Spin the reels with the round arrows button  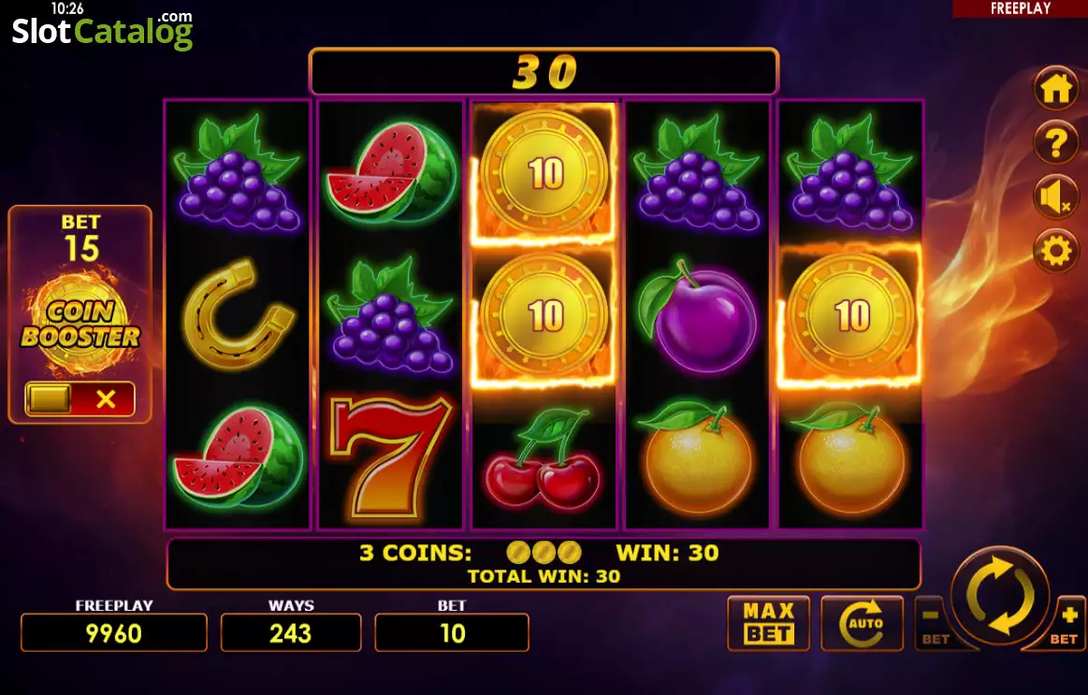[1000, 596]
